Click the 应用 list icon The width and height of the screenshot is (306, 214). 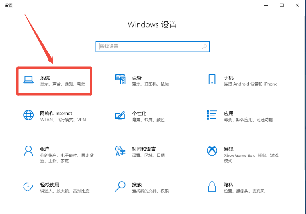tap(212, 115)
